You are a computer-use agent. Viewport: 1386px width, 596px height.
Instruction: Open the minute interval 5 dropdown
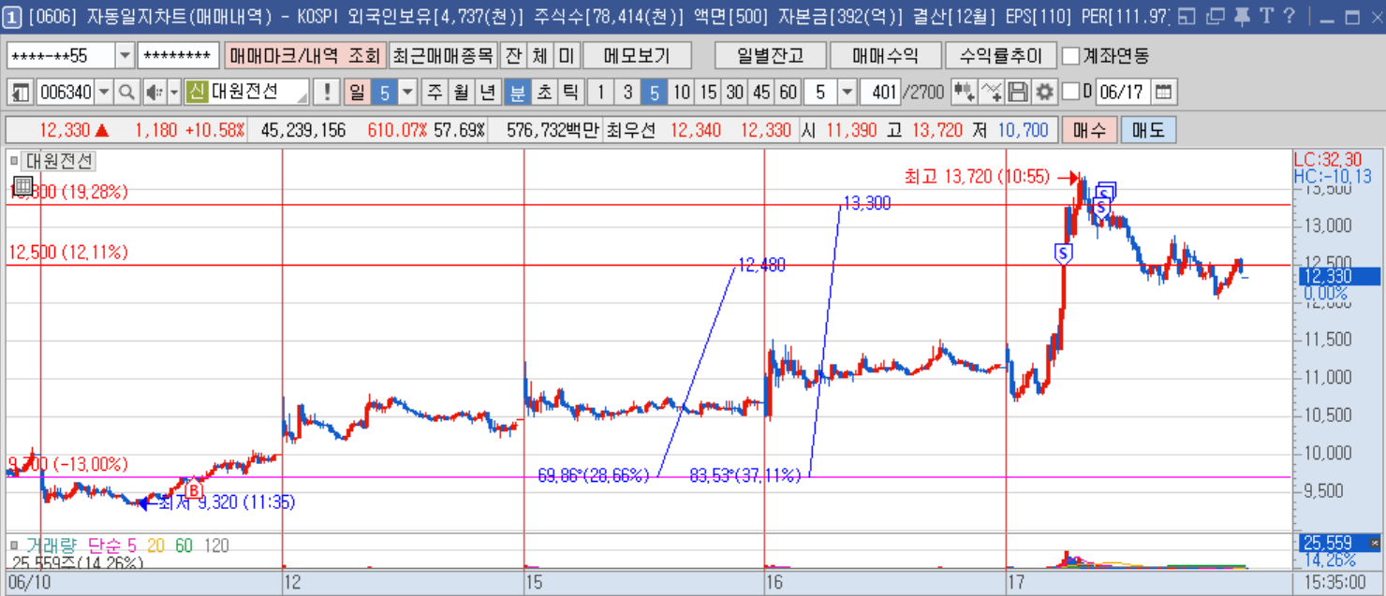(x=847, y=92)
